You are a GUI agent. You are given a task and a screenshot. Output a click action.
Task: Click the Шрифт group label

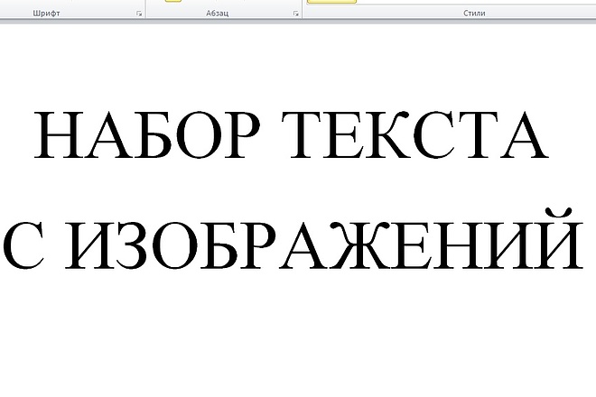46,14
